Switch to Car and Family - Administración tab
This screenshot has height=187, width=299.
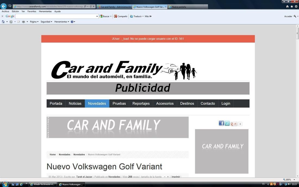(x=114, y=7)
